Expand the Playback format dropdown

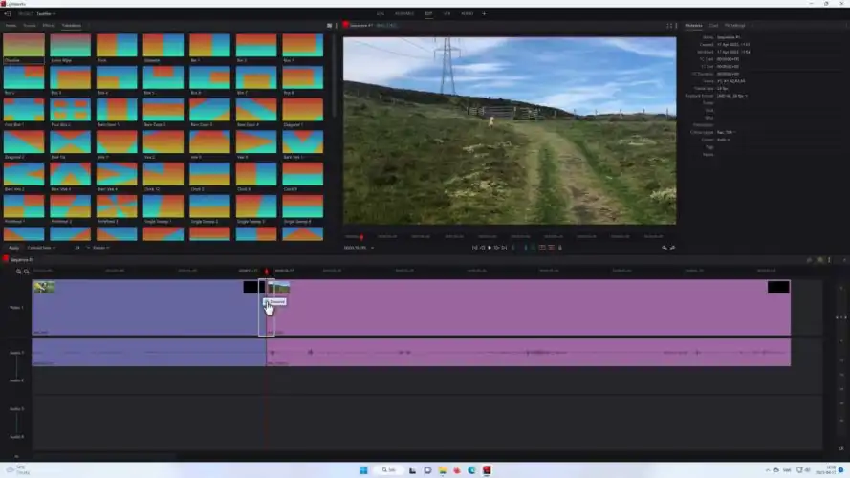click(x=732, y=96)
